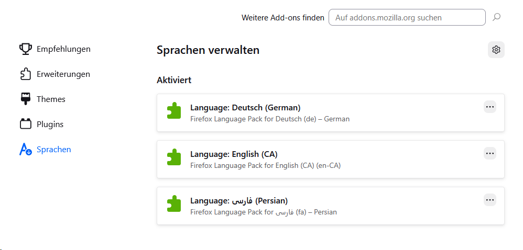Go to the Themes category

pos(51,99)
